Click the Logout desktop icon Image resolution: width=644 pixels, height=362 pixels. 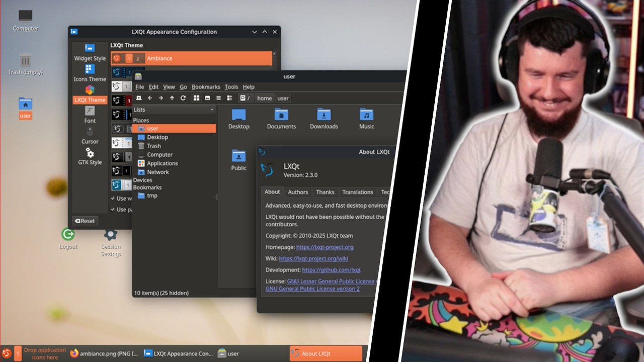(x=68, y=238)
